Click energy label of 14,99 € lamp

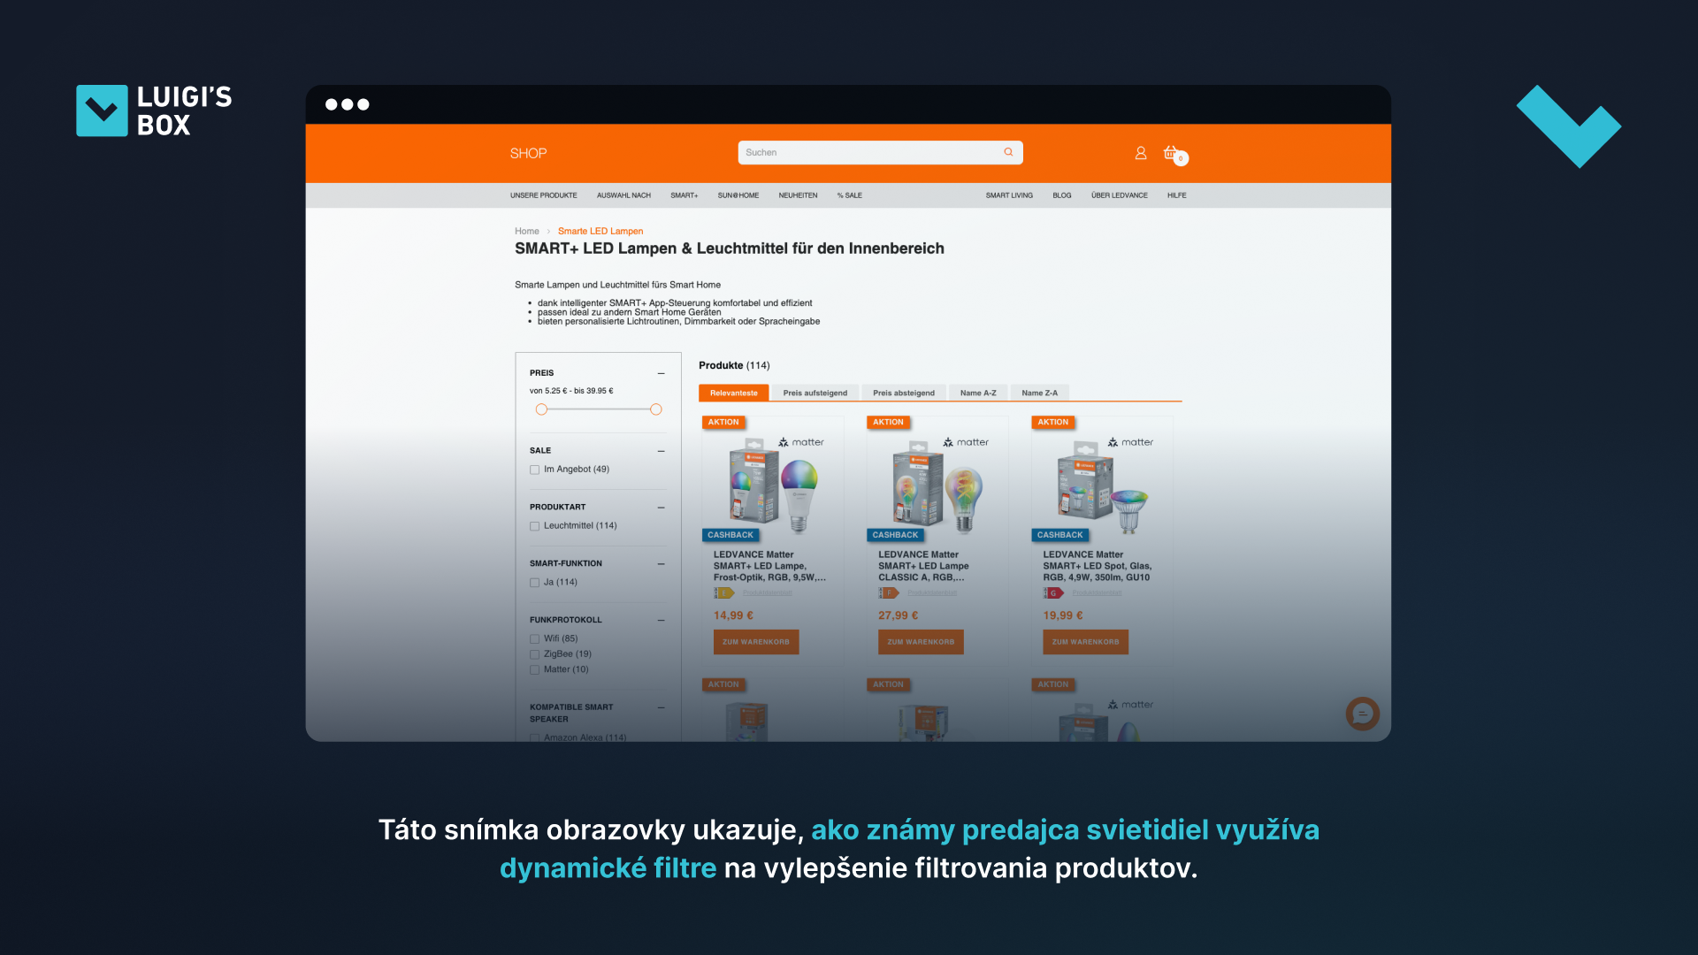point(724,593)
